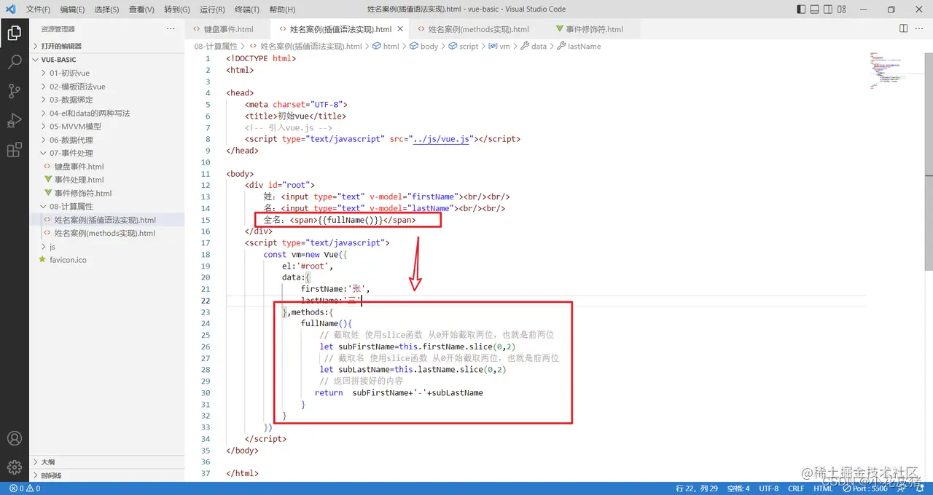This screenshot has width=933, height=495.
Task: Expand the 06-数据代理 folder
Action: tap(107, 140)
